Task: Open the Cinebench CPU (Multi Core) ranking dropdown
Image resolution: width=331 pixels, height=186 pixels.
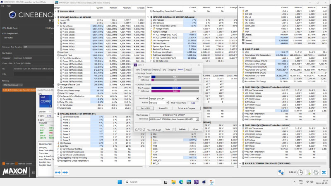Action: [x=13, y=85]
